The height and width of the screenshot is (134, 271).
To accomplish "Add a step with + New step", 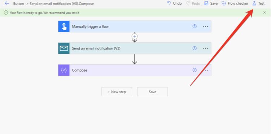I will tap(117, 92).
